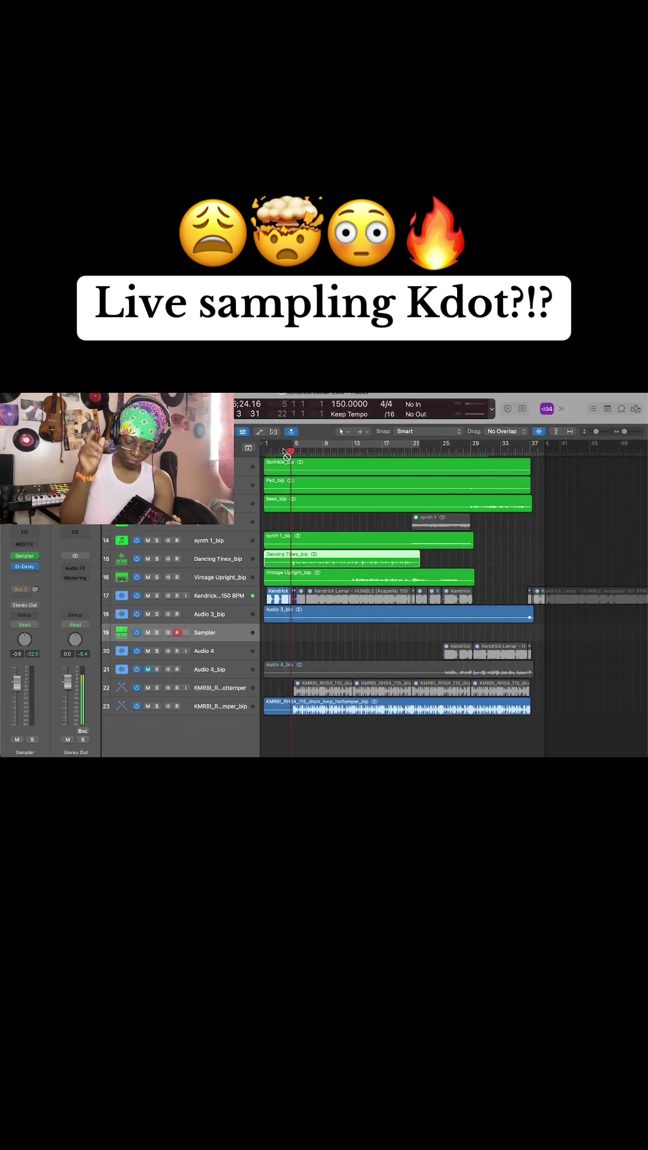Freeze the Audio 3_bip track

(168, 614)
